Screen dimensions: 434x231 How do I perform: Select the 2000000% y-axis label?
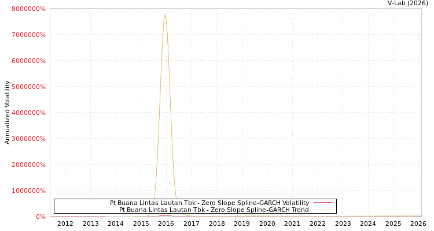pyautogui.click(x=28, y=165)
